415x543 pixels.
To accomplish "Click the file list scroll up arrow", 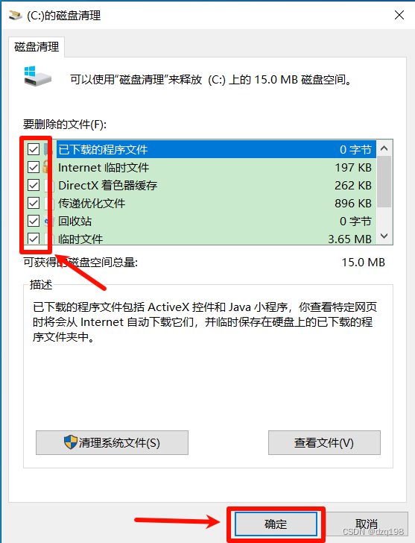I will click(x=384, y=148).
